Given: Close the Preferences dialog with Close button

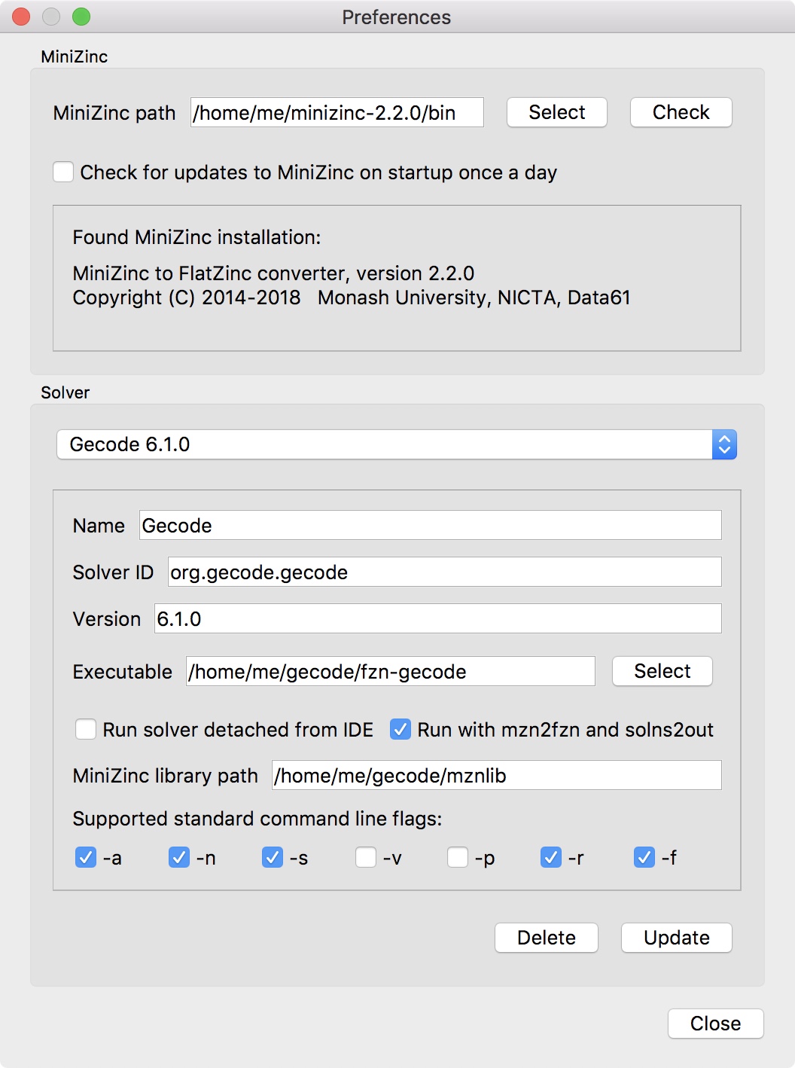Looking at the screenshot, I should pos(716,1024).
